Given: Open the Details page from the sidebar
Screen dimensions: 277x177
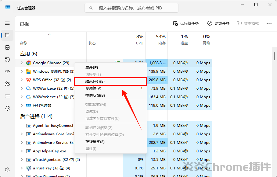Looking at the screenshot, I should (x=7, y=96).
